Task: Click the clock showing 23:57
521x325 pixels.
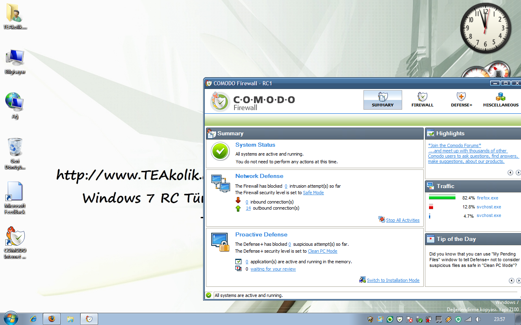Action: click(499, 319)
